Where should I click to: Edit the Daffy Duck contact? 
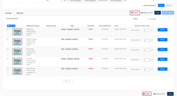coord(162,30)
